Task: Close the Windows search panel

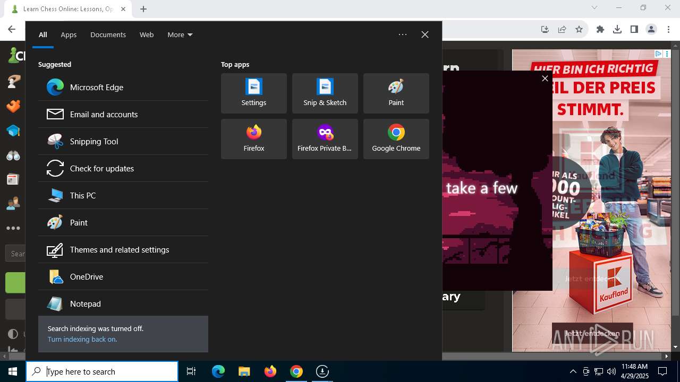Action: pyautogui.click(x=425, y=34)
